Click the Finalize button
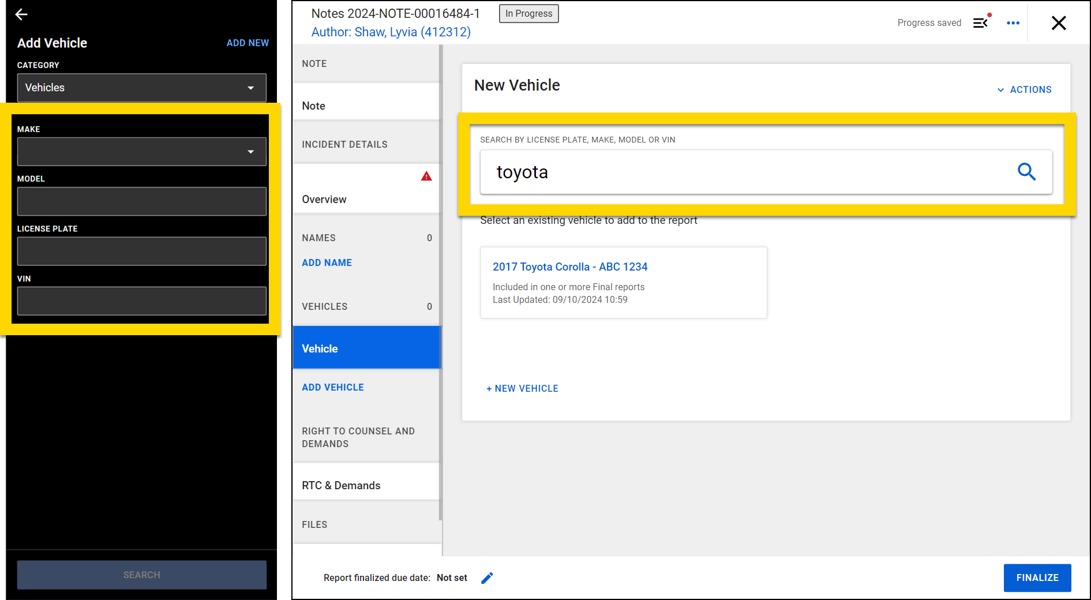Screen dimensions: 1091x600 pyautogui.click(x=1037, y=577)
